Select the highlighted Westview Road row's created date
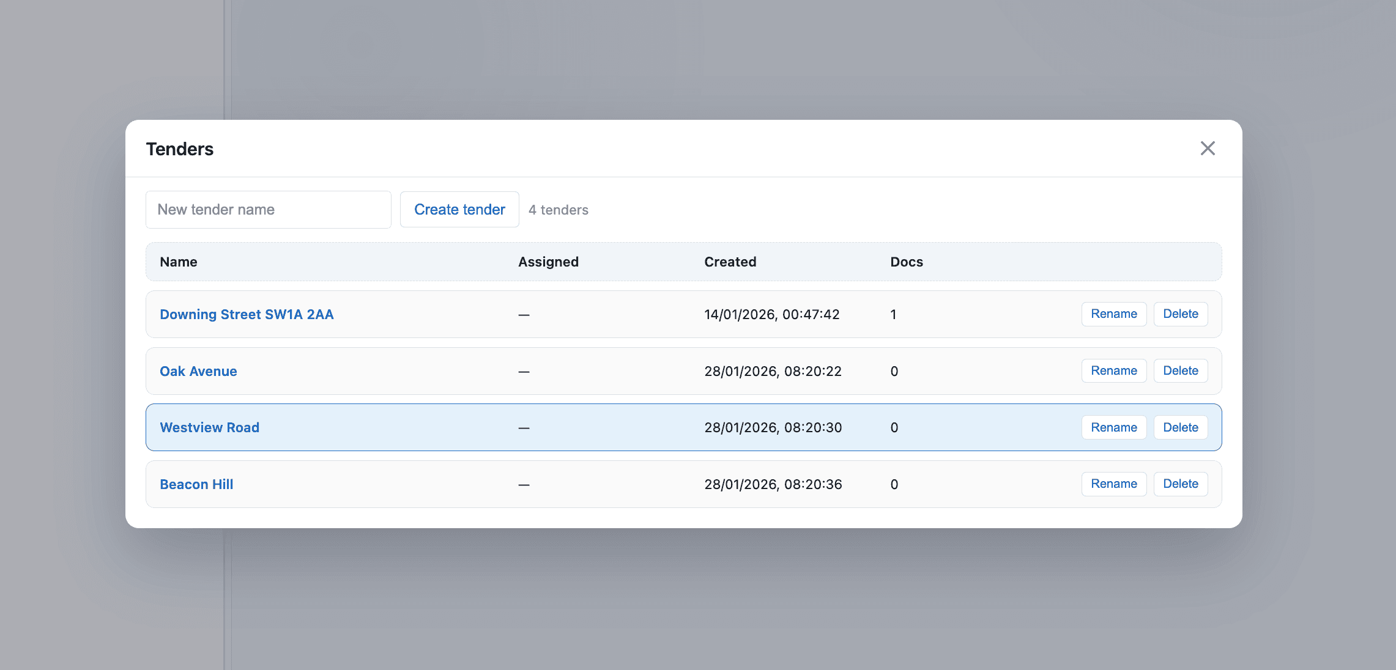The width and height of the screenshot is (1396, 670). click(773, 427)
